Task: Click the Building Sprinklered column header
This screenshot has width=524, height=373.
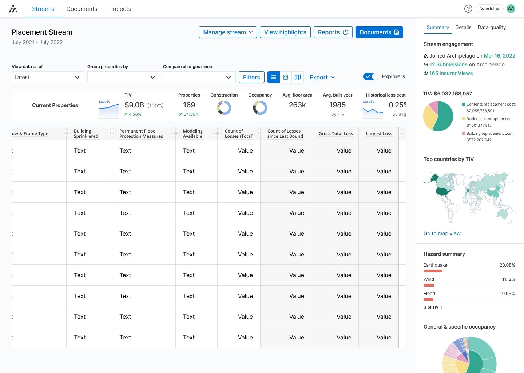Action: (86, 134)
